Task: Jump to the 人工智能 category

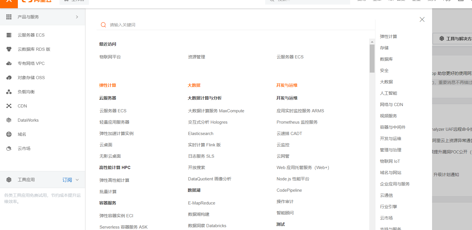Action: coord(388,93)
